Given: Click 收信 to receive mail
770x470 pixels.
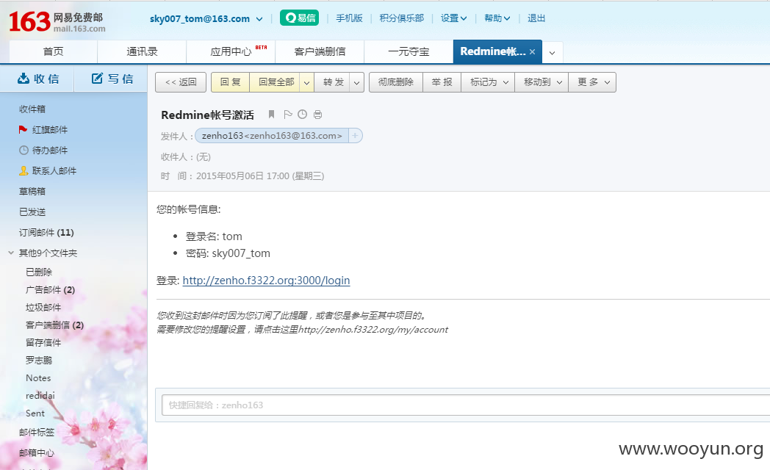Looking at the screenshot, I should point(37,79).
